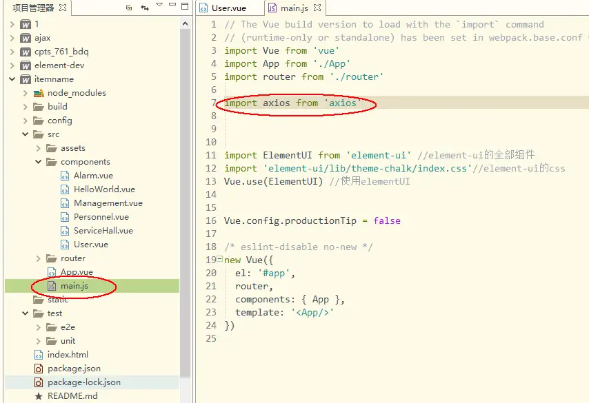Maximize the project manager panel
The width and height of the screenshot is (589, 403).
click(185, 6)
